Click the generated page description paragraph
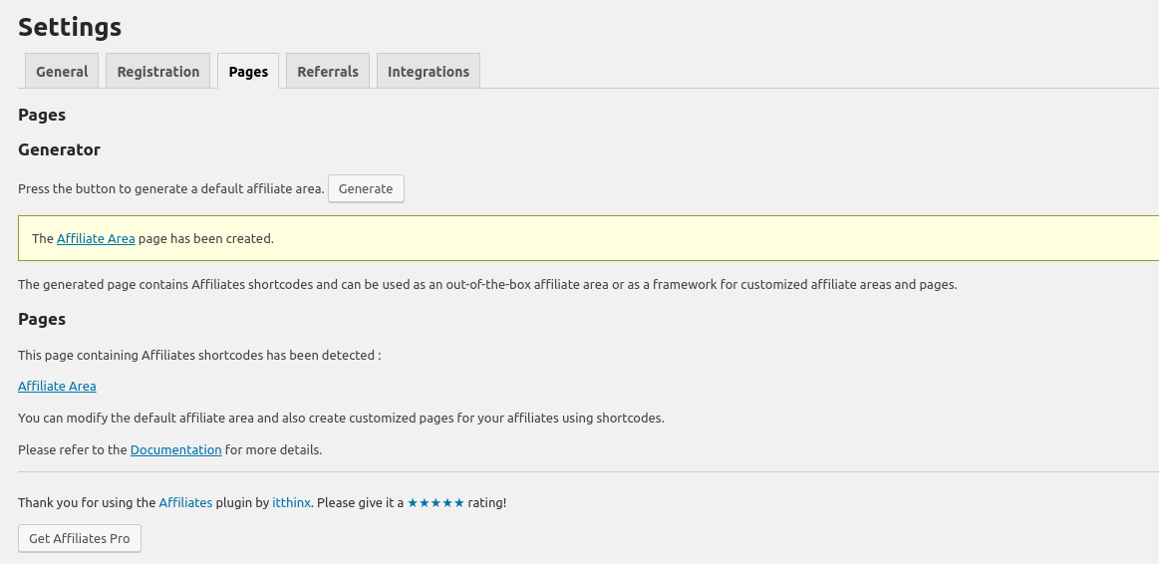Image resolution: width=1159 pixels, height=564 pixels. pyautogui.click(x=487, y=285)
